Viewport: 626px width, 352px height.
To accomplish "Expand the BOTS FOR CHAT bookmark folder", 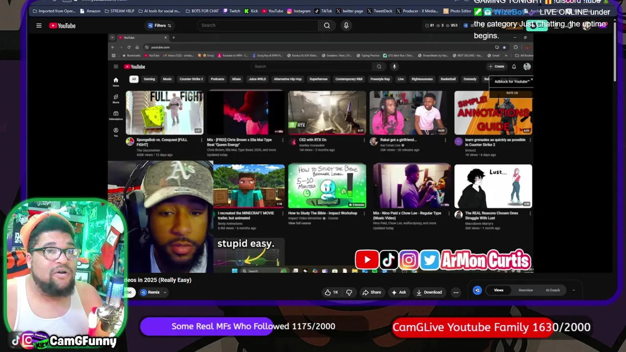I will tap(202, 11).
